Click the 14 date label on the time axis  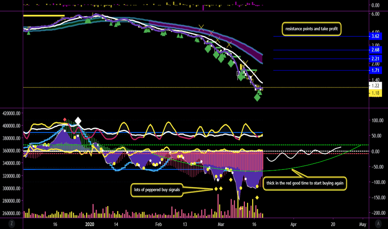click(x=116, y=224)
